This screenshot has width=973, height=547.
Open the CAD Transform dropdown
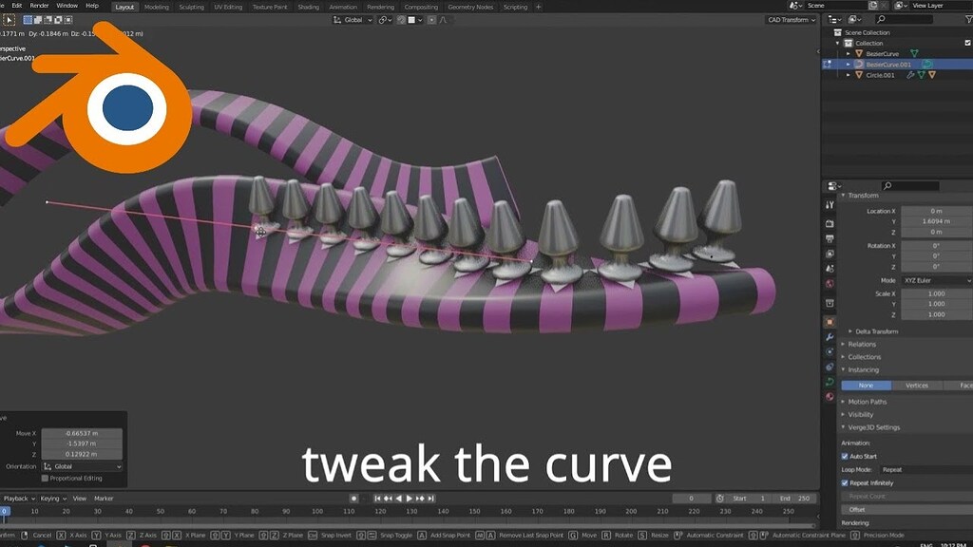[x=792, y=20]
